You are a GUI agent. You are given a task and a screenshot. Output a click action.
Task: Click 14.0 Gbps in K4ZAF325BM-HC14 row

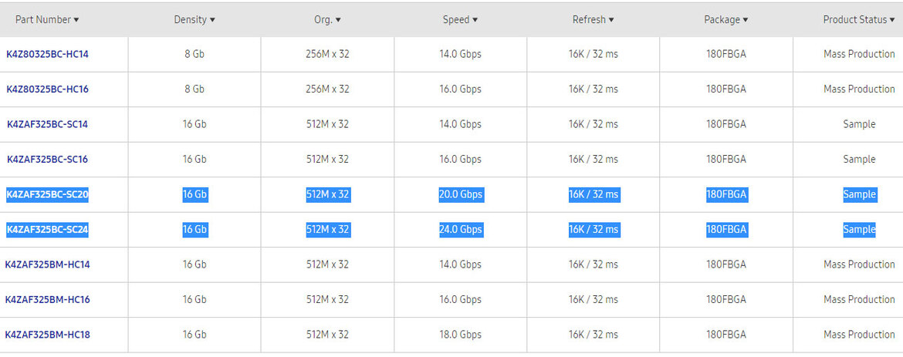point(460,265)
